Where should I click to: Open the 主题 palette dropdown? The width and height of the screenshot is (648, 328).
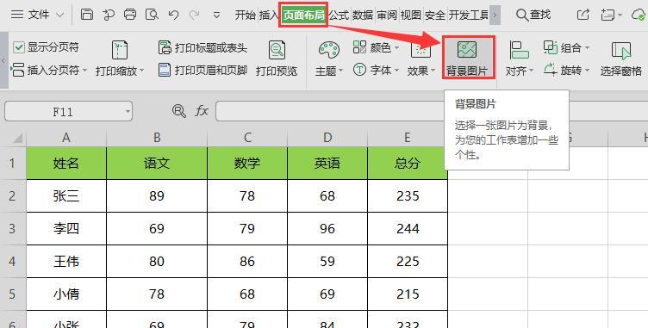(329, 59)
